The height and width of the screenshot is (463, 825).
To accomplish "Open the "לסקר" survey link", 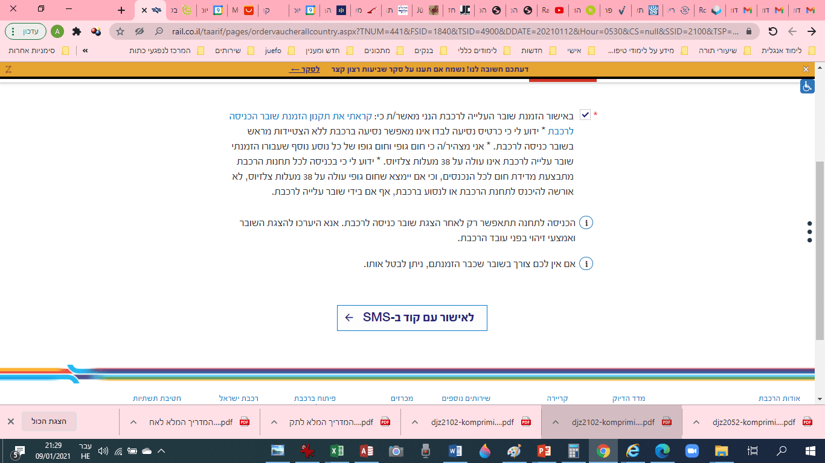I will pyautogui.click(x=305, y=69).
